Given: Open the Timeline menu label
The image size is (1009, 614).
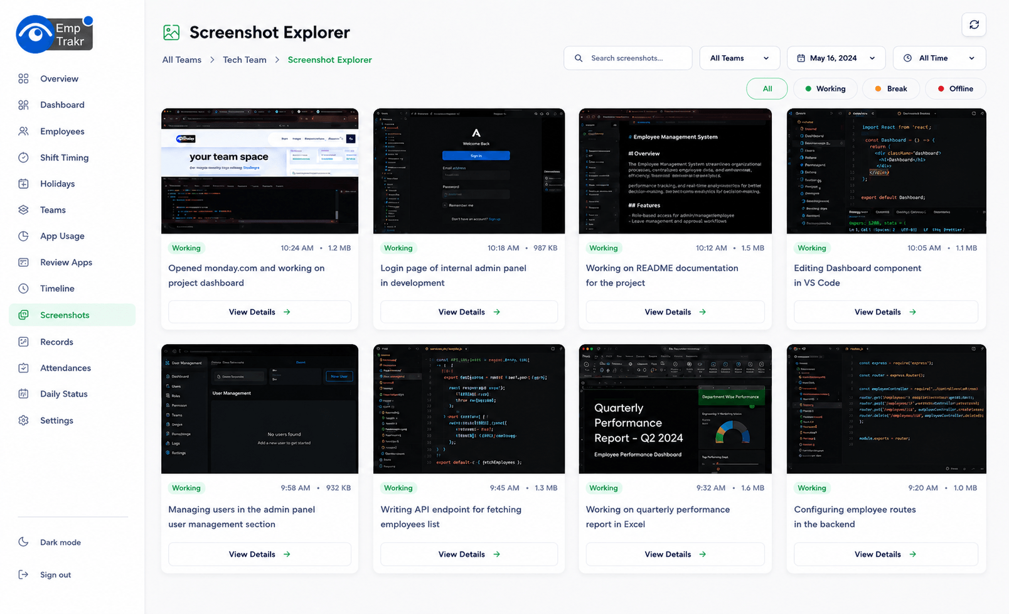Looking at the screenshot, I should coord(57,289).
